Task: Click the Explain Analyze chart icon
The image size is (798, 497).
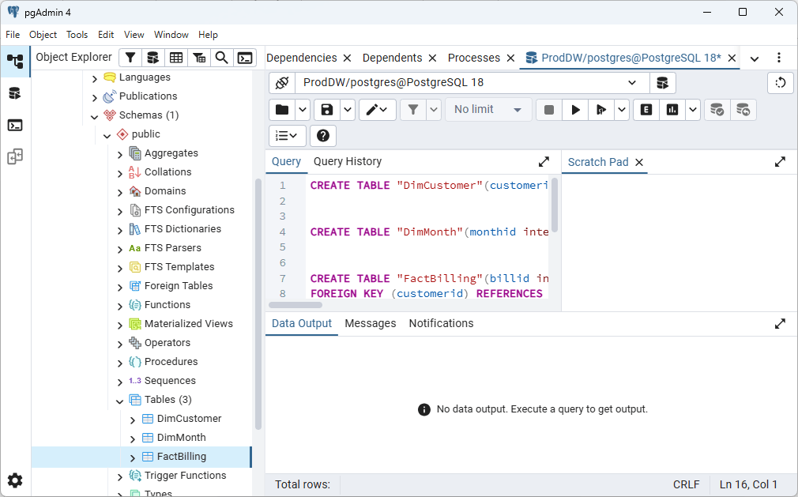Action: coord(672,110)
